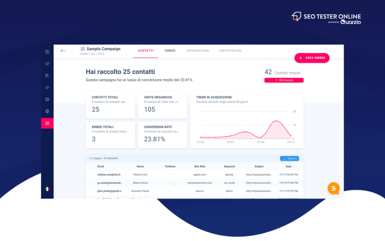Viewport: 385px width, 241px height.
Task: Open the dashboard grid icon in sidebar
Action: pos(47,51)
